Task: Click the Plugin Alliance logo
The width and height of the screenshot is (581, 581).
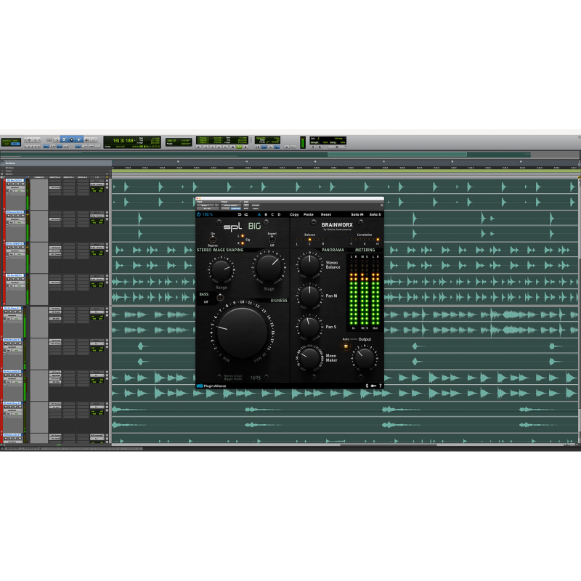Action: pyautogui.click(x=211, y=386)
